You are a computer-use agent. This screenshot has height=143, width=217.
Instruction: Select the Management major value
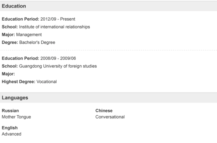click(x=30, y=34)
